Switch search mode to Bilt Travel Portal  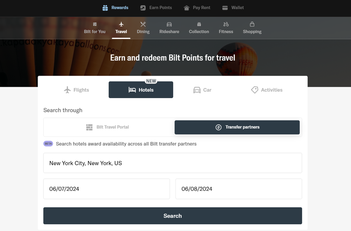[108, 127]
